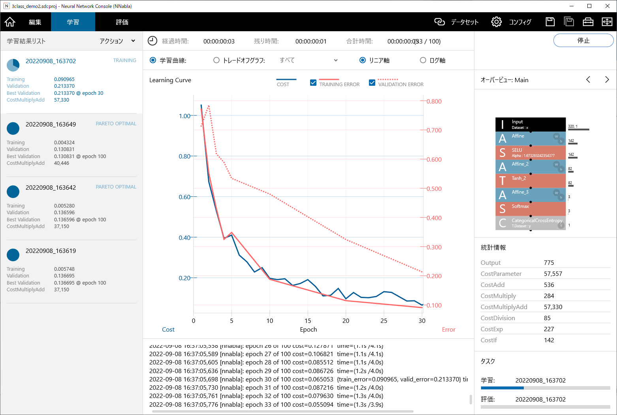Screen dimensions: 617x415
Task: Open the すべて dropdown menu
Action: click(x=308, y=60)
